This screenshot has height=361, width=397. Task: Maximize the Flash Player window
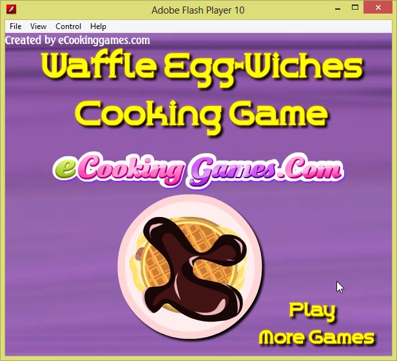click(355, 8)
